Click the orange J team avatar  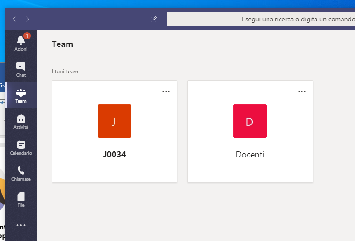coord(114,121)
